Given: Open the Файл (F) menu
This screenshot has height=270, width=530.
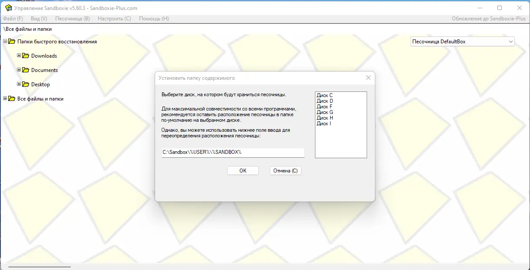Looking at the screenshot, I should click(x=13, y=19).
